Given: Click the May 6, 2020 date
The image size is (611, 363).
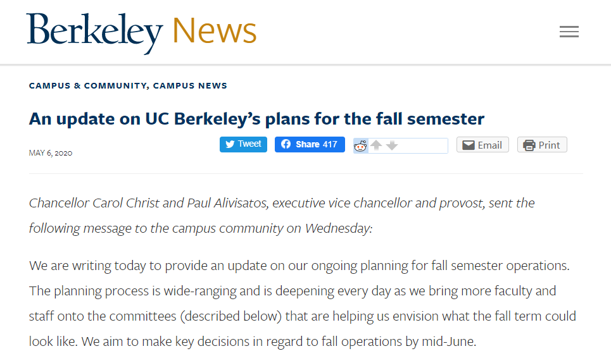Looking at the screenshot, I should [x=51, y=153].
